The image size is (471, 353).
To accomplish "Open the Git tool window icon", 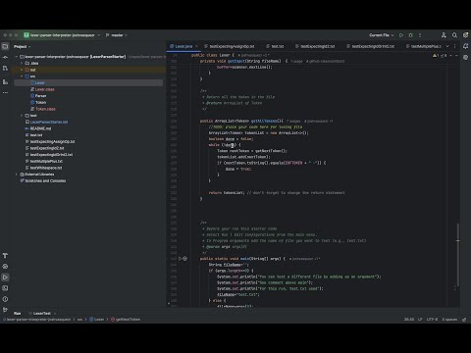I will tap(5, 309).
